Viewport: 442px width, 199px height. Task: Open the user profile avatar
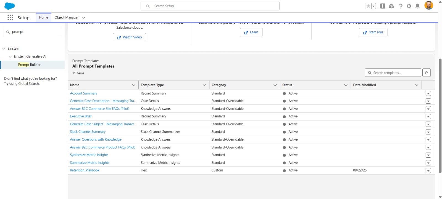click(428, 6)
